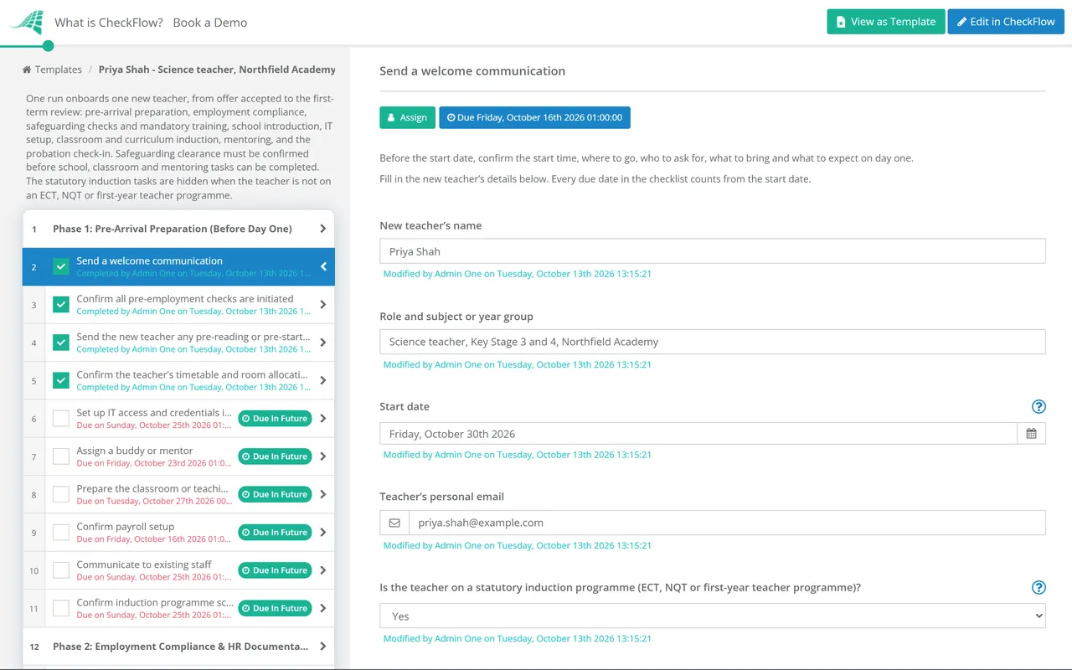The image size is (1072, 670).
Task: Tick the Communicate to existing staff checkbox
Action: click(61, 570)
